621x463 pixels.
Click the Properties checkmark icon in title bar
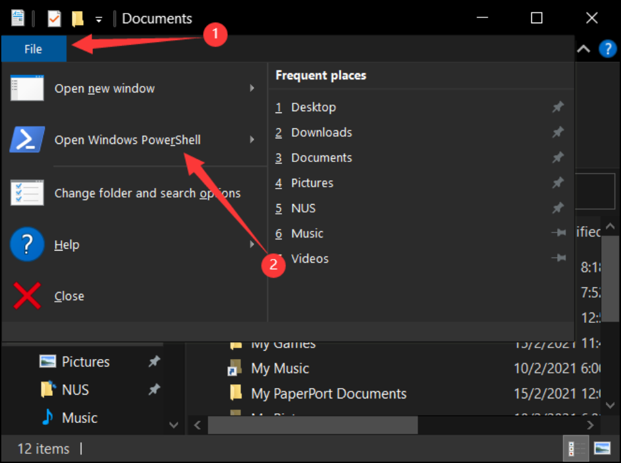[55, 19]
